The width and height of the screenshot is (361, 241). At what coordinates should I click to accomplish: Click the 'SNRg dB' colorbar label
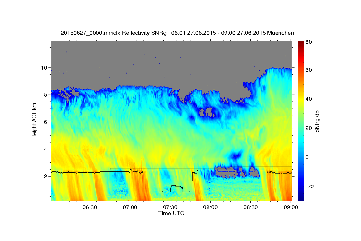tap(316, 121)
